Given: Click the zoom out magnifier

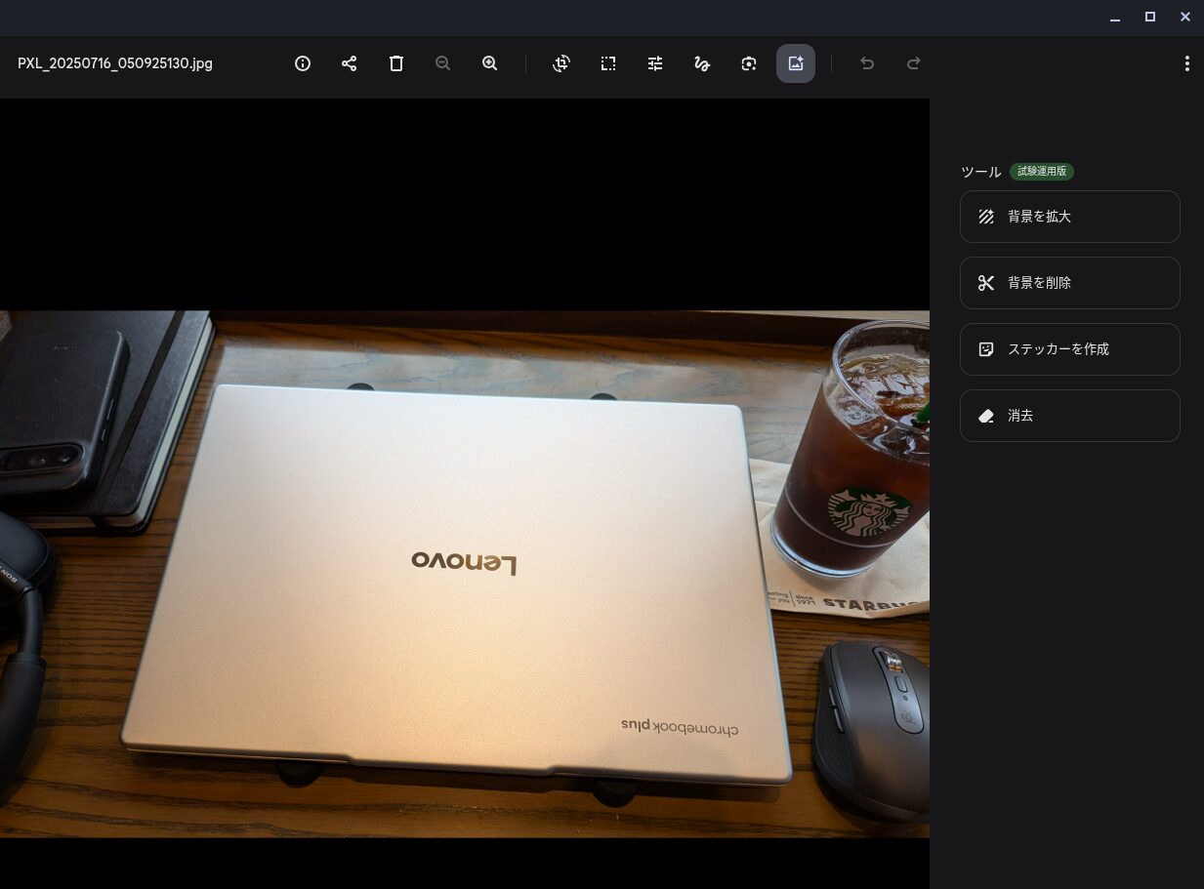Looking at the screenshot, I should 443,63.
